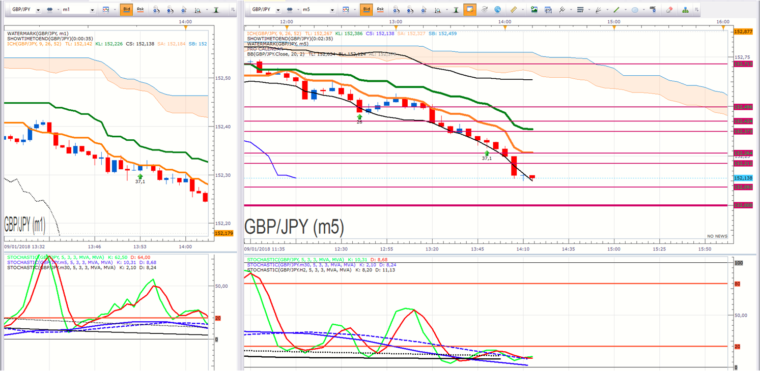Zoom in on the m1 chart
Image resolution: width=760 pixels, height=371 pixels.
[x=157, y=10]
